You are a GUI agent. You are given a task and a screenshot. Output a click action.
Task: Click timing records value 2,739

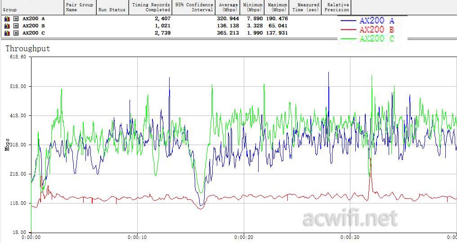tap(163, 33)
